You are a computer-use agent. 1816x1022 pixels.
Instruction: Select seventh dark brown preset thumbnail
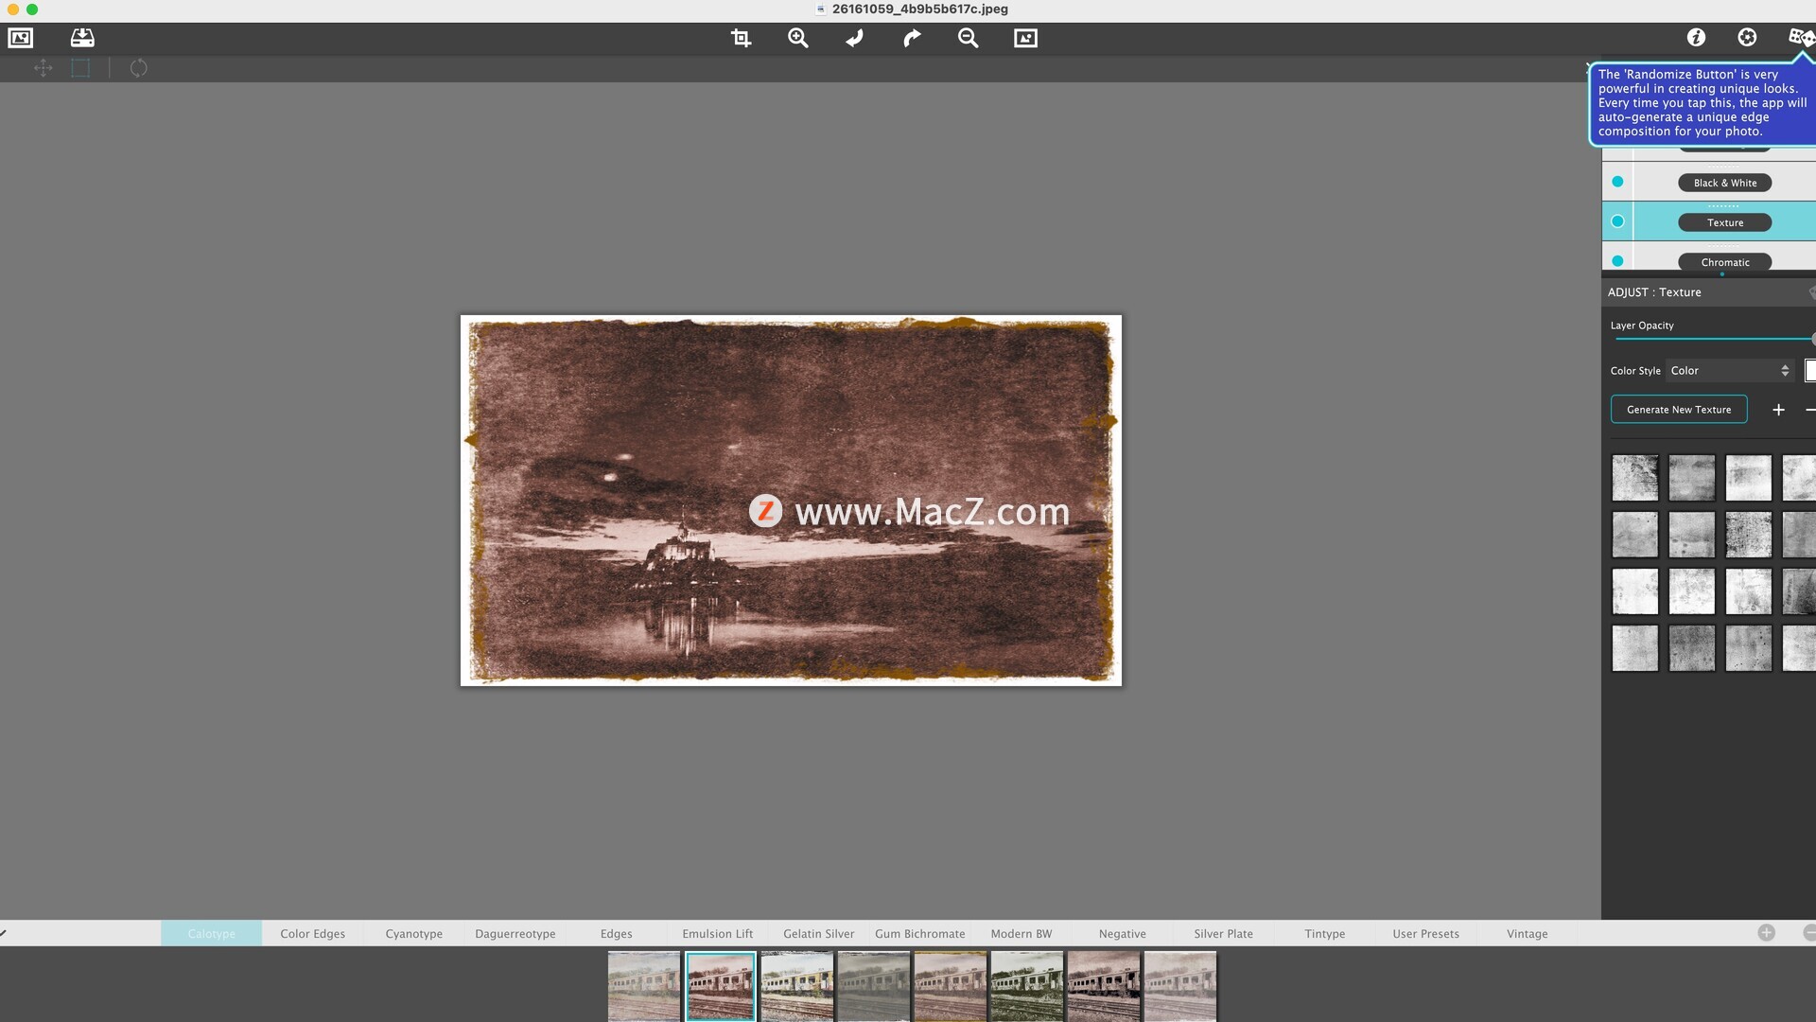click(x=1103, y=986)
